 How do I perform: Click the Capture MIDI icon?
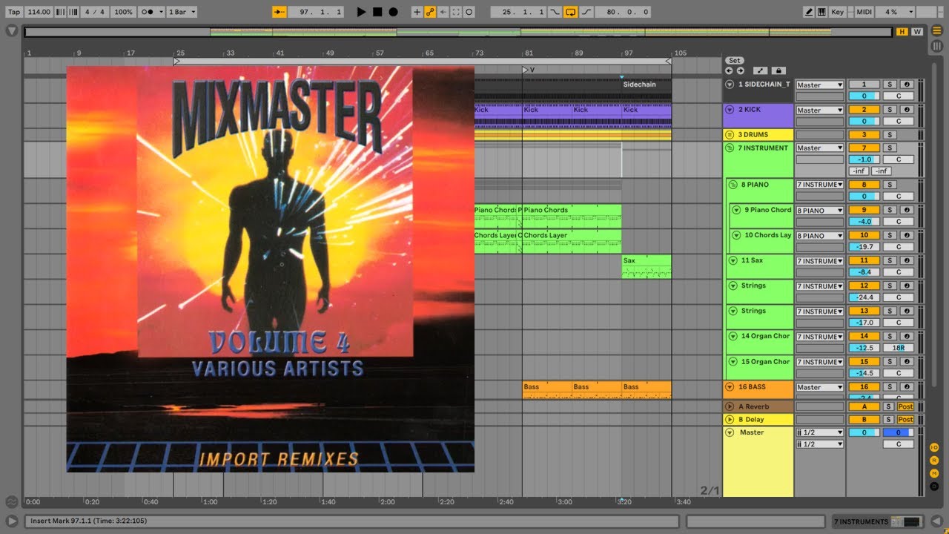456,12
